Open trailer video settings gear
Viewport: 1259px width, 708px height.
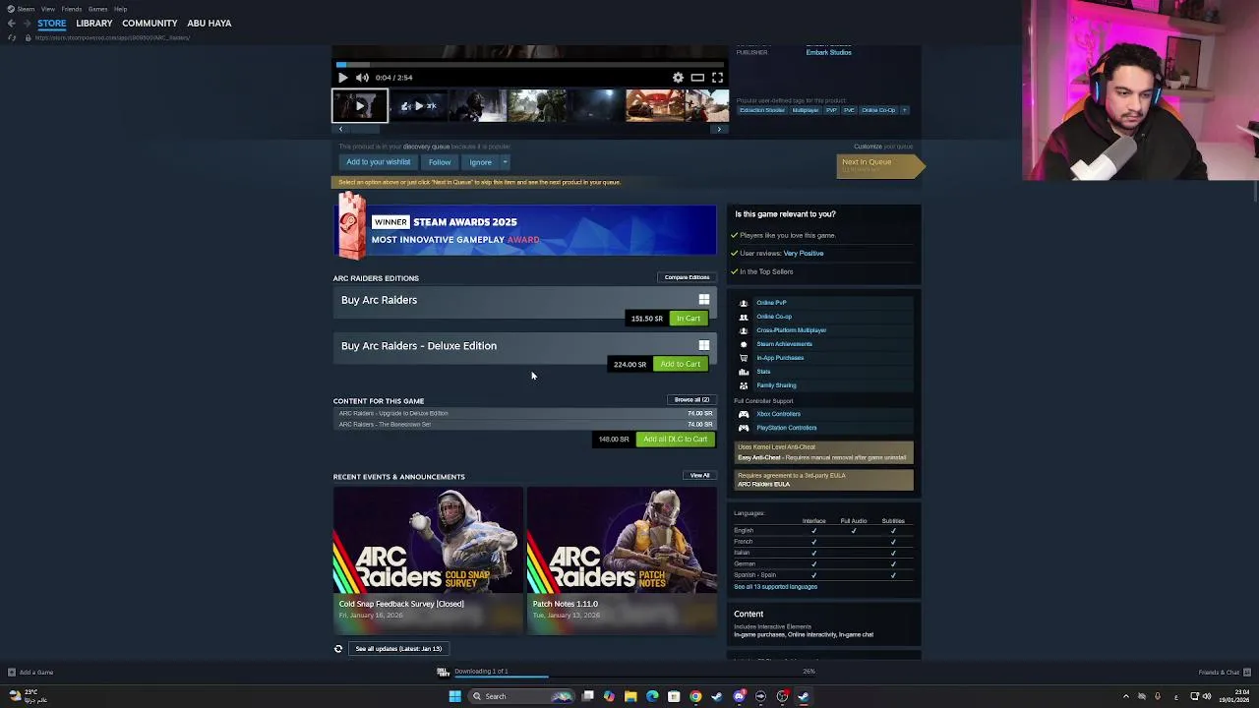pos(678,78)
